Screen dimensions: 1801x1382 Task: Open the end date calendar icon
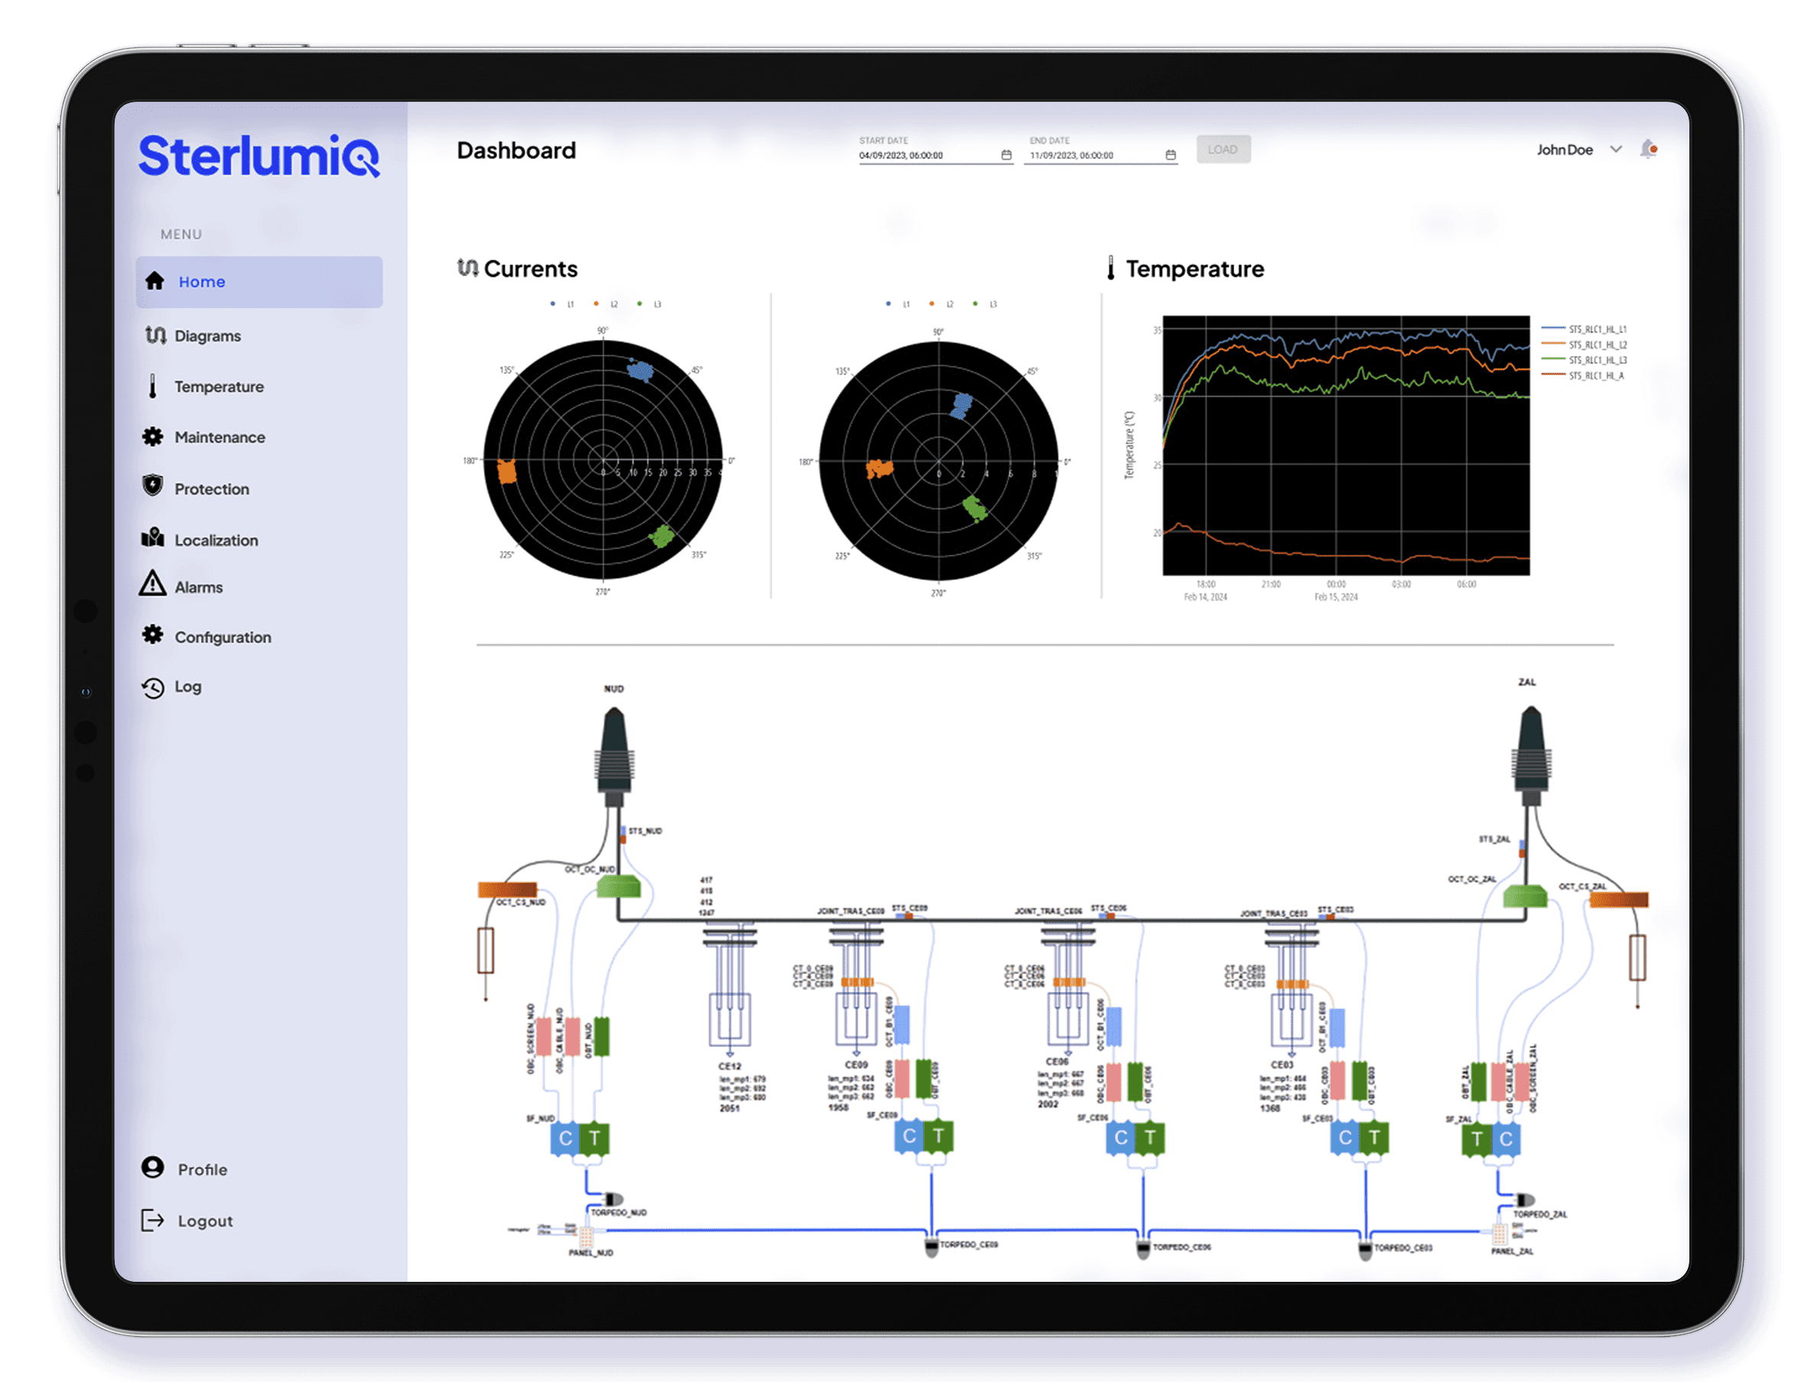(x=1171, y=154)
